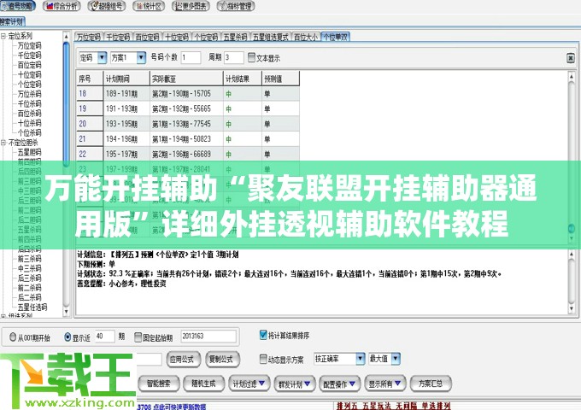This screenshot has height=410, width=581.
Task: Open the 按正确率 sort dropdown
Action: point(361,358)
